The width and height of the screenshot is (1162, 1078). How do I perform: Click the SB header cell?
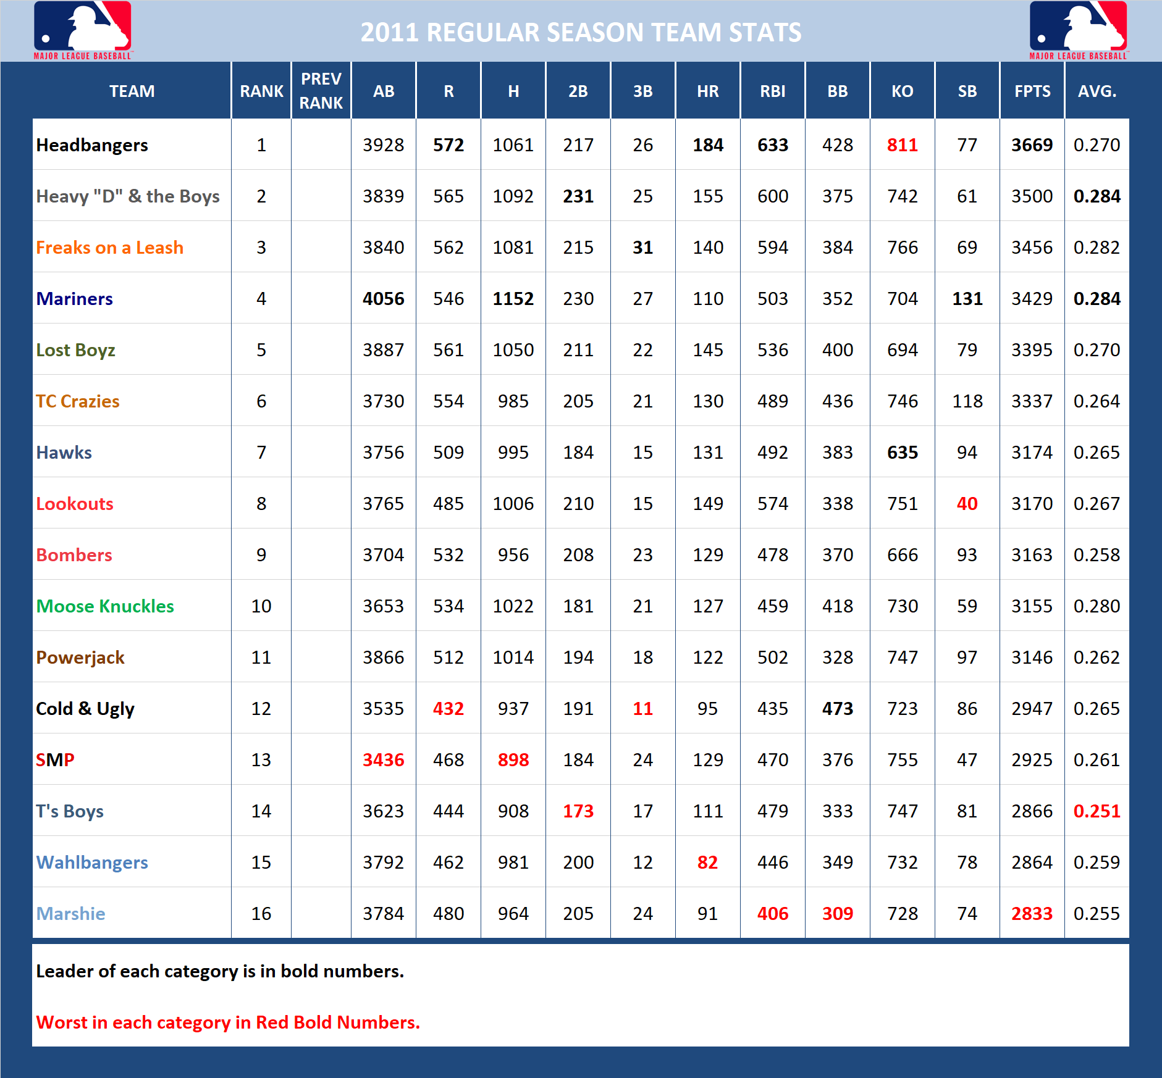point(967,91)
